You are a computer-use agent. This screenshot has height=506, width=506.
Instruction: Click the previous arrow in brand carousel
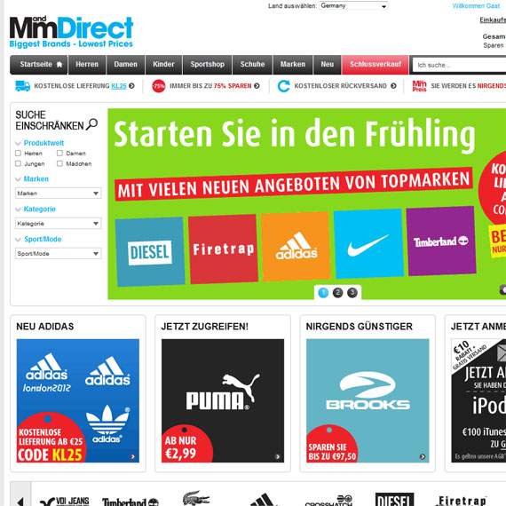tap(20, 501)
